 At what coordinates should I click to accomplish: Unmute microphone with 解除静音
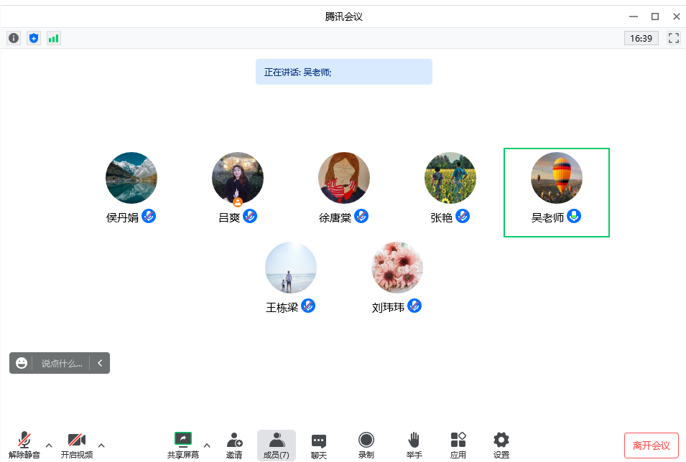tap(24, 445)
